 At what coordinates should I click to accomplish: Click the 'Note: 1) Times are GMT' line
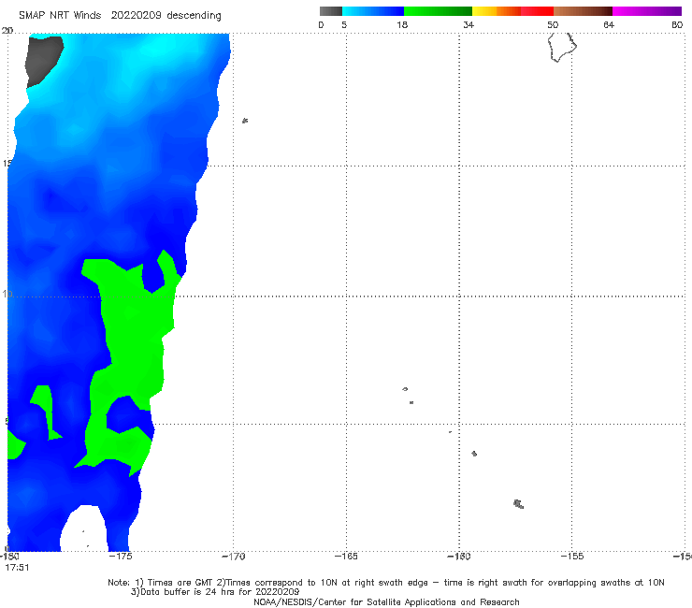[x=385, y=583]
